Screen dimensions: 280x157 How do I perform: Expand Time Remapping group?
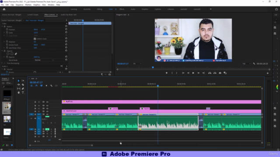pos(2,63)
